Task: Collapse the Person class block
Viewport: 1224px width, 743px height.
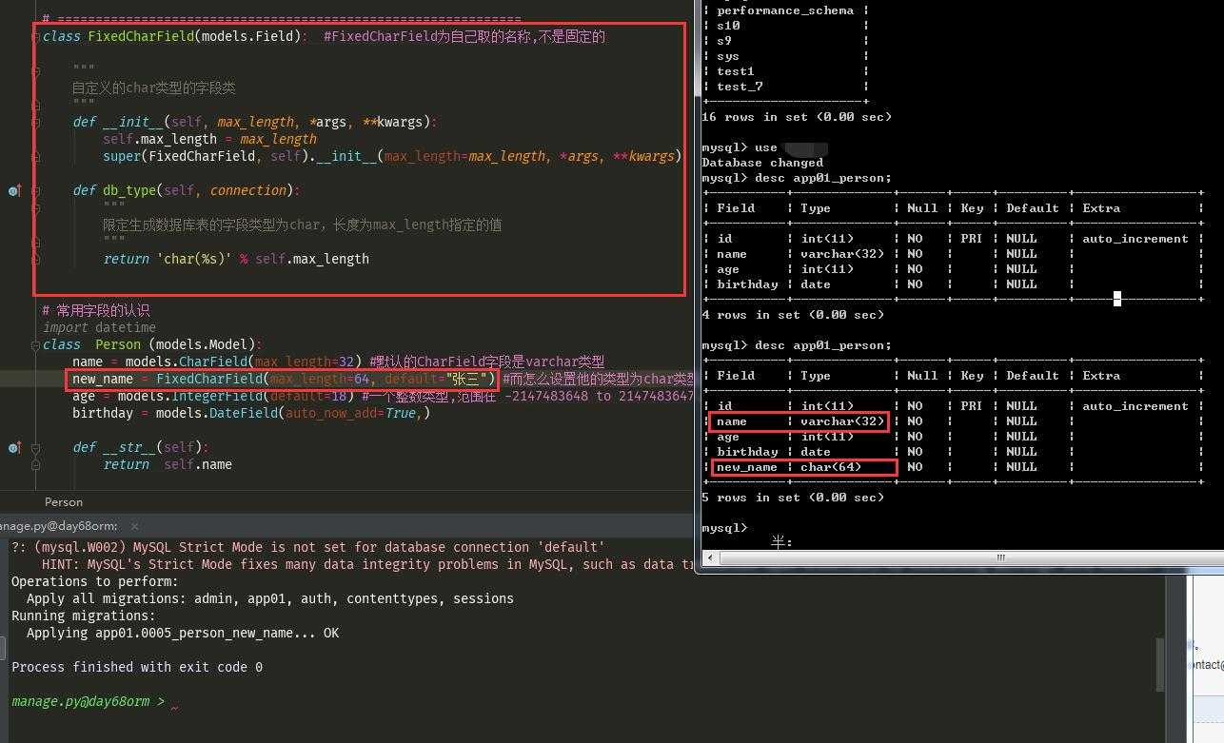Action: tap(36, 344)
